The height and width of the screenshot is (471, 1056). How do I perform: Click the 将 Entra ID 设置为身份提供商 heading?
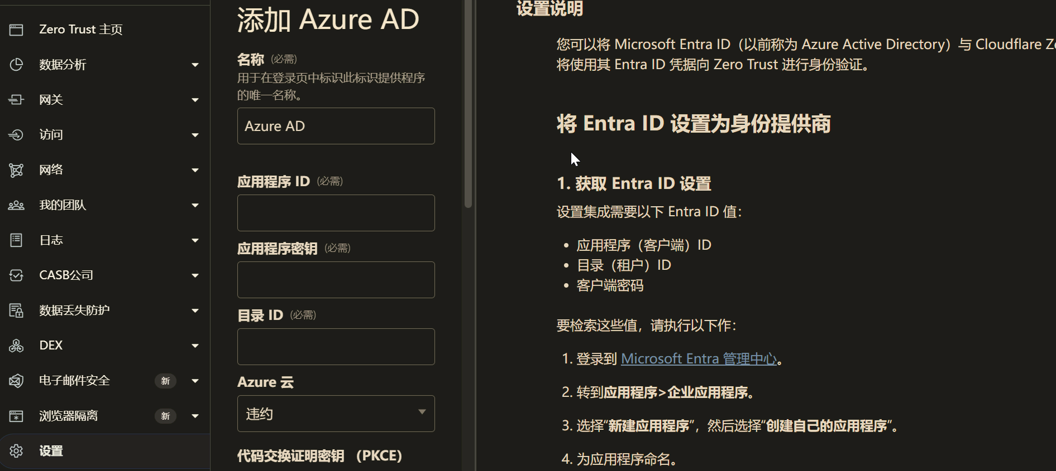pos(694,124)
